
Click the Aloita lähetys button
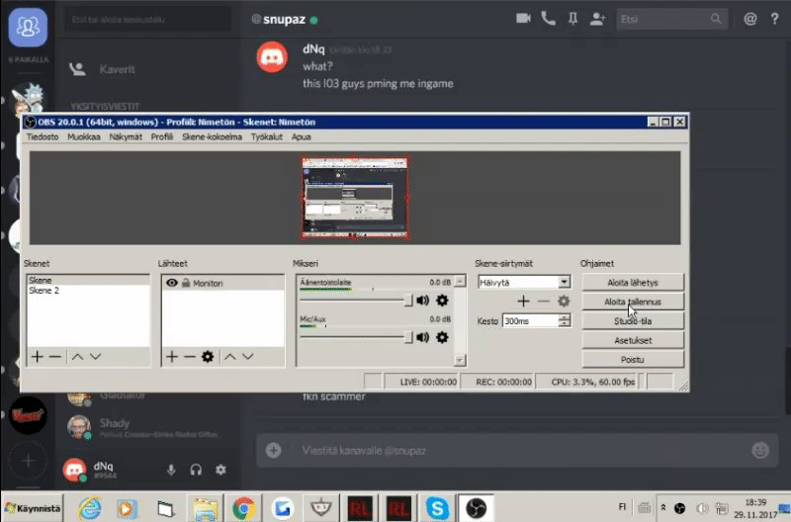633,283
